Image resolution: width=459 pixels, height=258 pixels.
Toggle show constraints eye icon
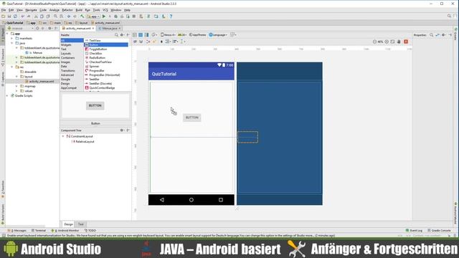(136, 42)
